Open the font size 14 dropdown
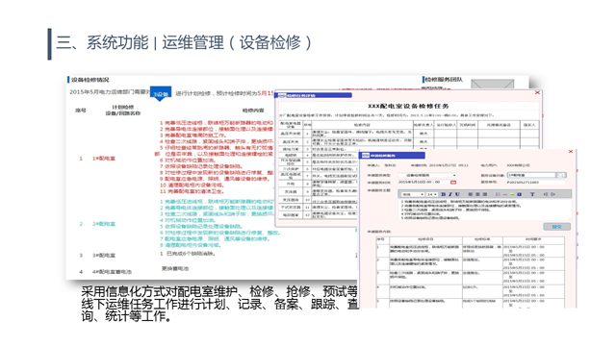This screenshot has width=616, height=346. point(432,194)
